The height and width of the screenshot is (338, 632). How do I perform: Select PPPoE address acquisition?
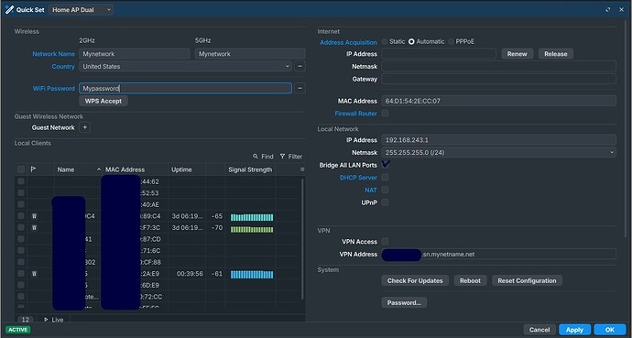tap(451, 41)
